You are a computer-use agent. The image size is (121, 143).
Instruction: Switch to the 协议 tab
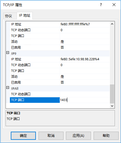pyautogui.click(x=8, y=16)
